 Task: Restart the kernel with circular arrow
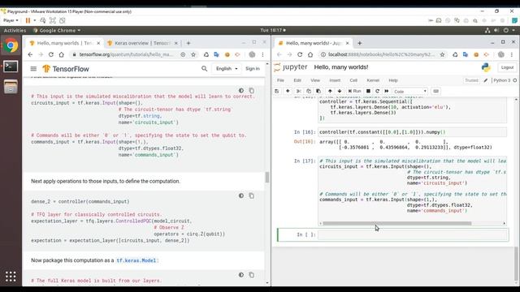(377, 91)
